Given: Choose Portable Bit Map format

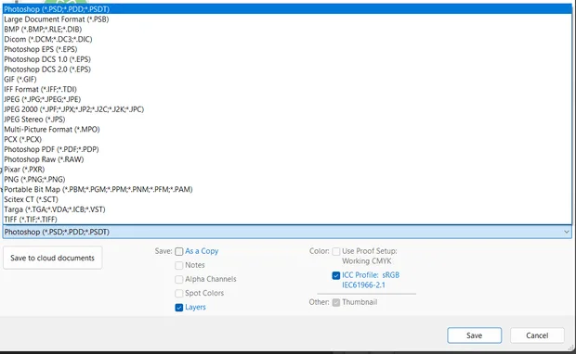Looking at the screenshot, I should point(287,189).
